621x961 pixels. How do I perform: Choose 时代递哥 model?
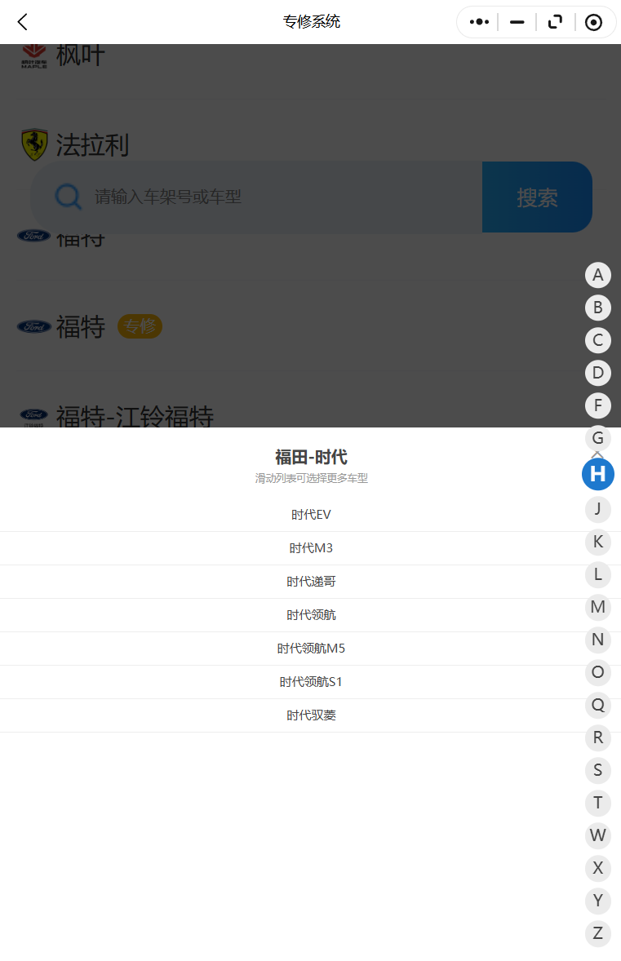[310, 582]
